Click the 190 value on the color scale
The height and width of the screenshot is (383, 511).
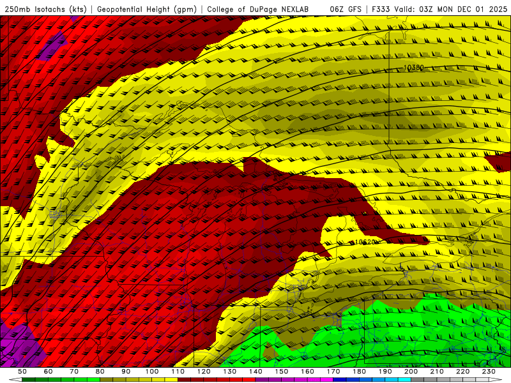pos(385,372)
